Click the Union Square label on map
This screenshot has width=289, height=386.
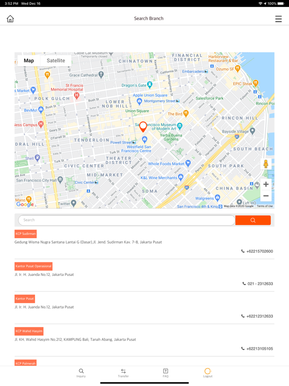pyautogui.click(x=137, y=111)
